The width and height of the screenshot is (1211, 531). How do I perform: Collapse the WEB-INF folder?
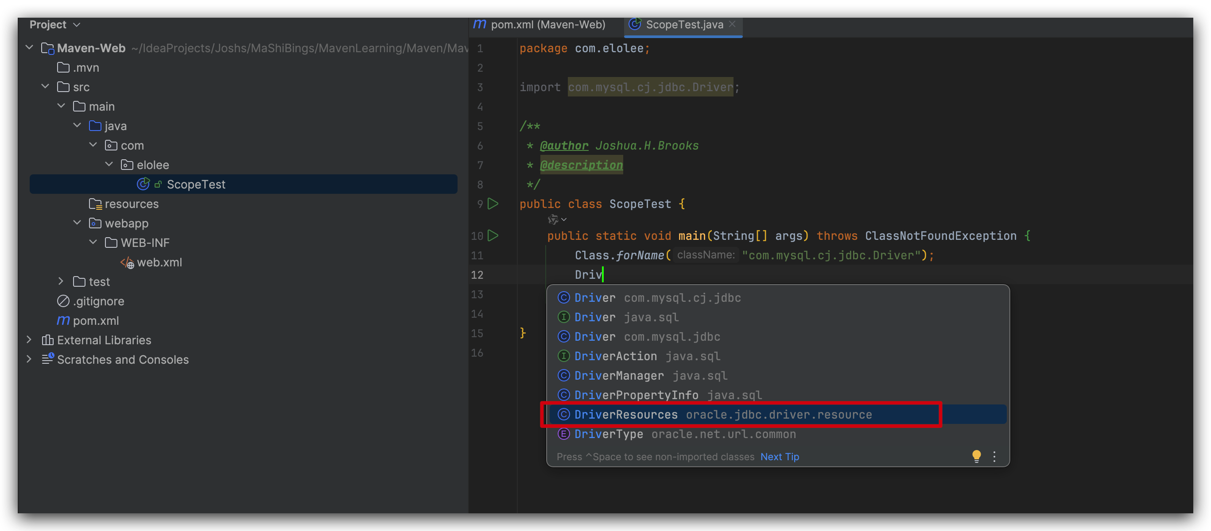[93, 242]
